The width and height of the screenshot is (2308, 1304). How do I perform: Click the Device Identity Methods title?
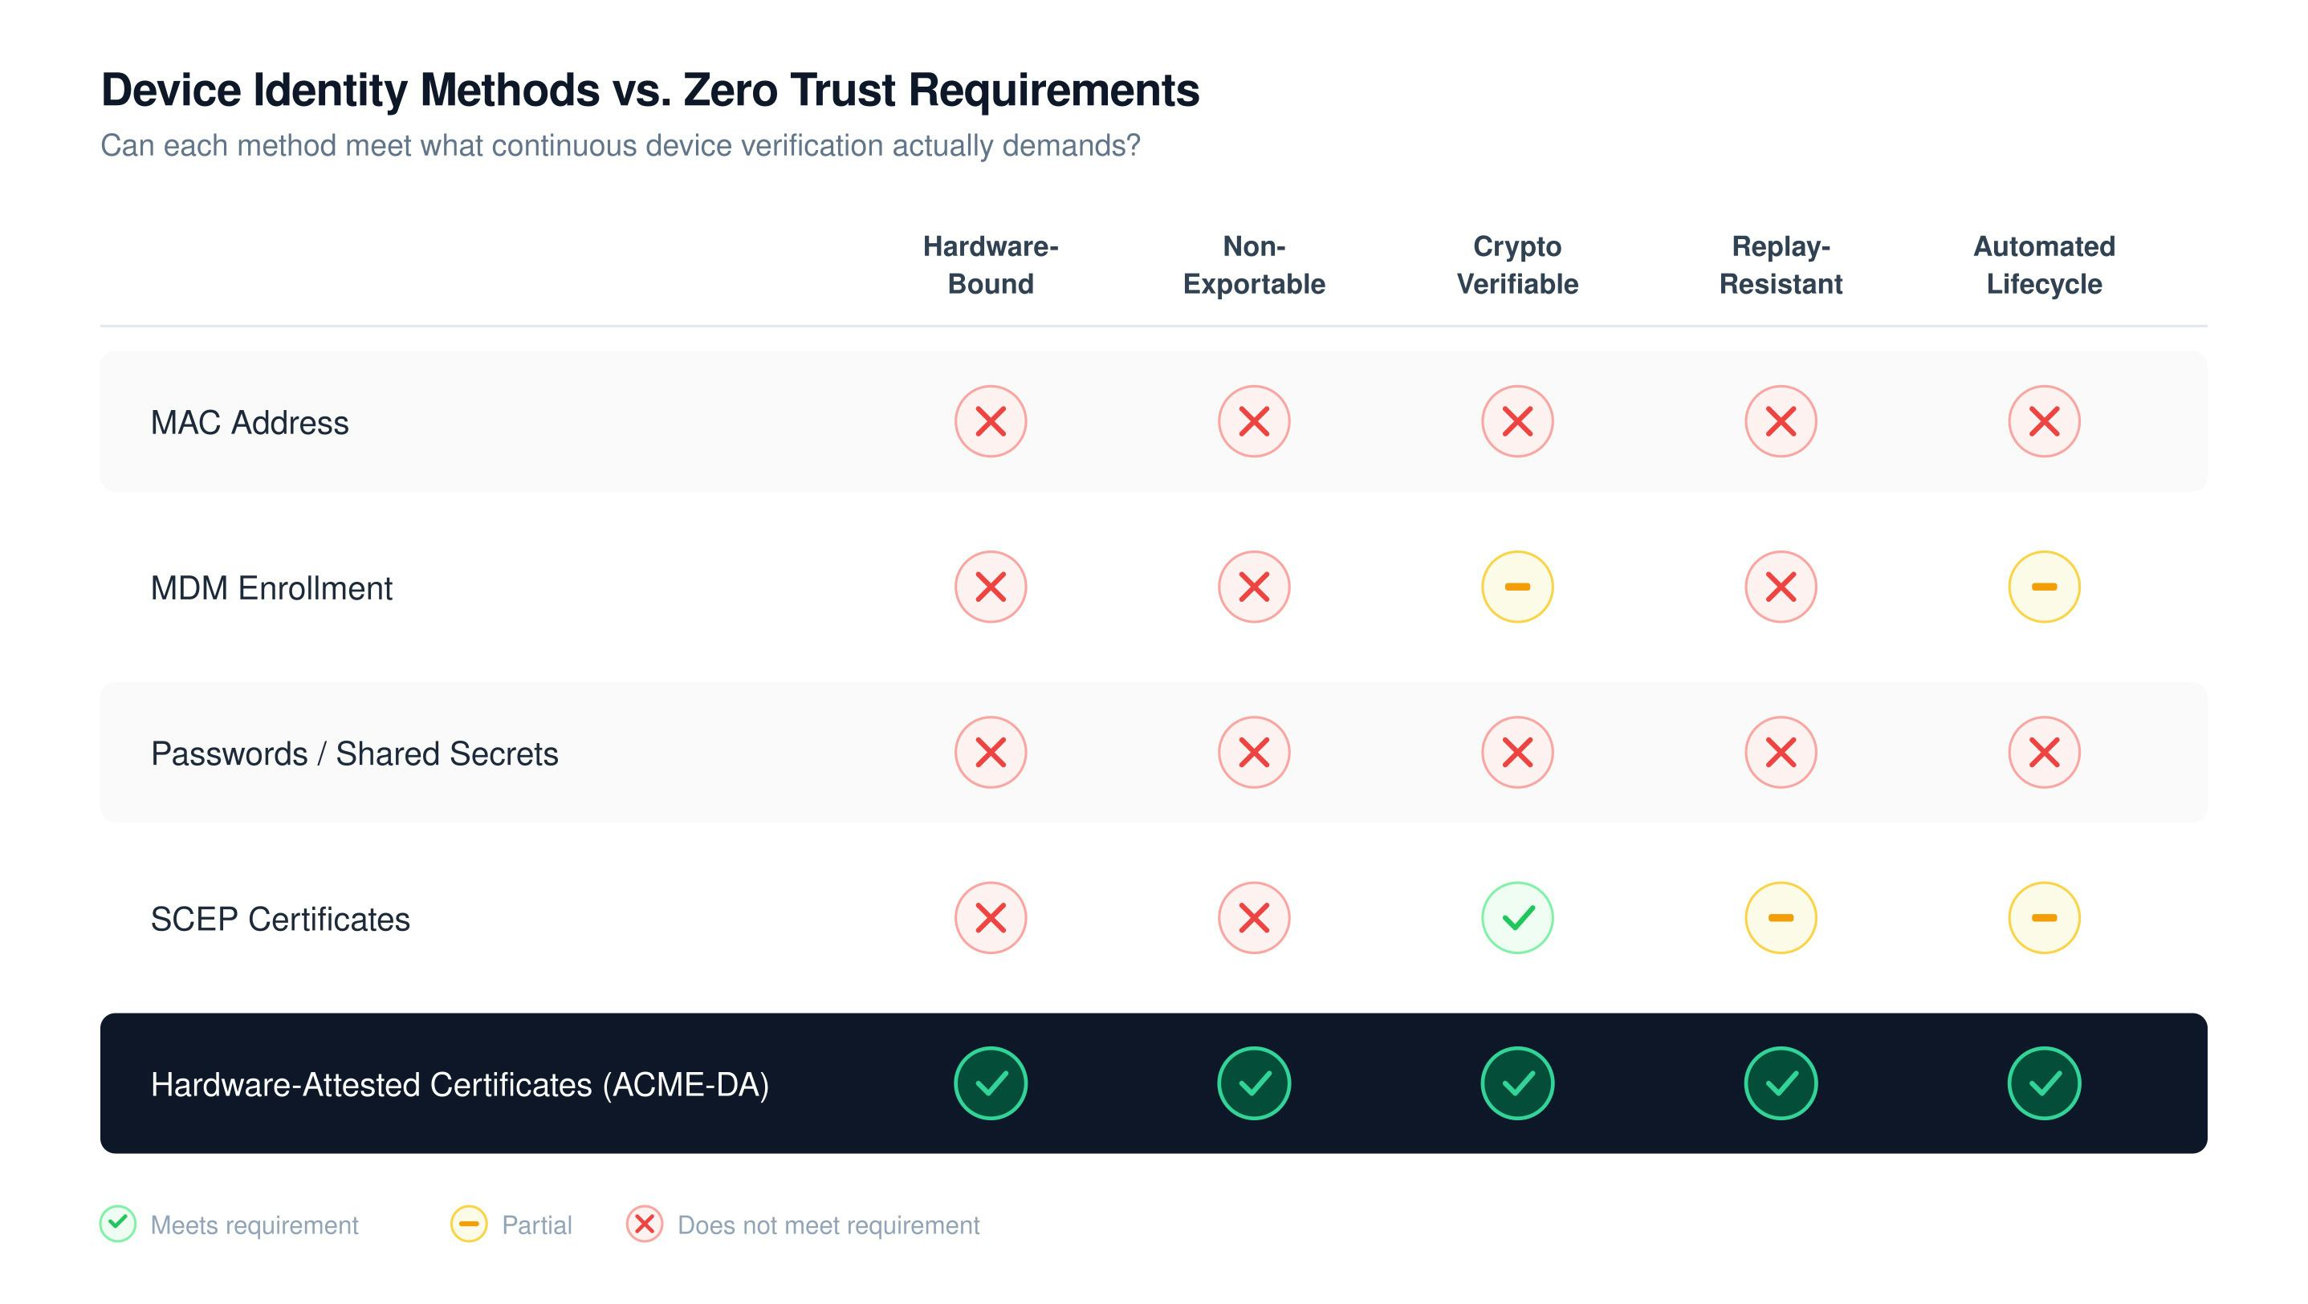[649, 91]
